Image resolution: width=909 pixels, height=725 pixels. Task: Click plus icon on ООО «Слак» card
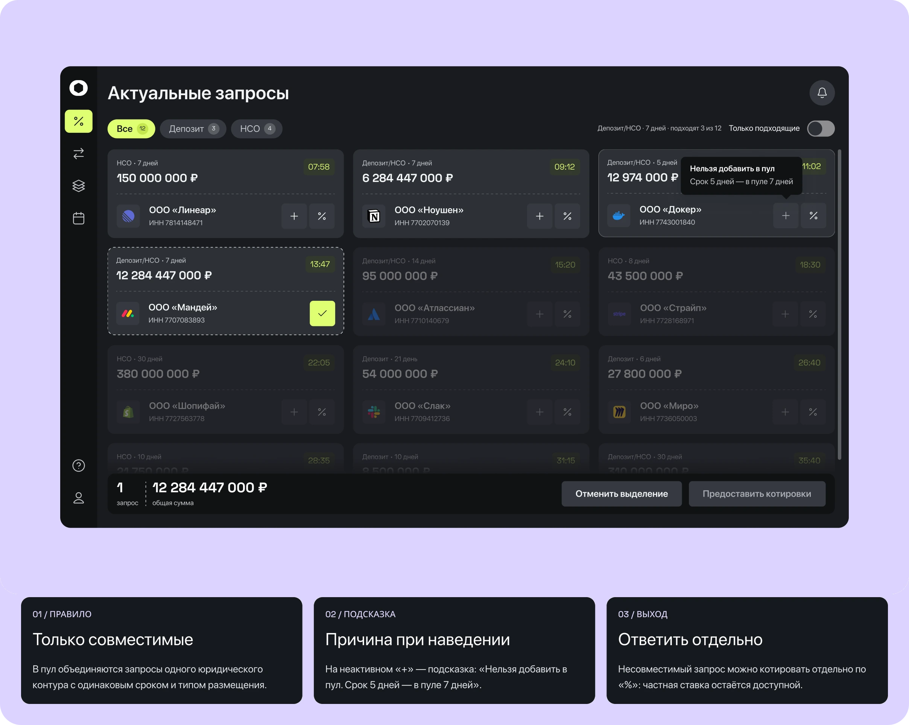[540, 412]
